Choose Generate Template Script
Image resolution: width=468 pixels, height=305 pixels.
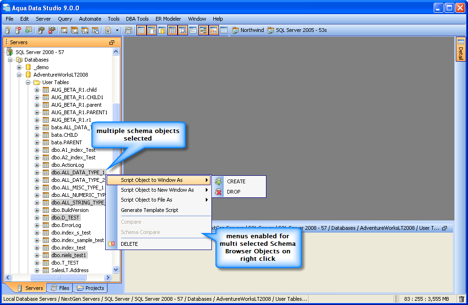pyautogui.click(x=158, y=210)
